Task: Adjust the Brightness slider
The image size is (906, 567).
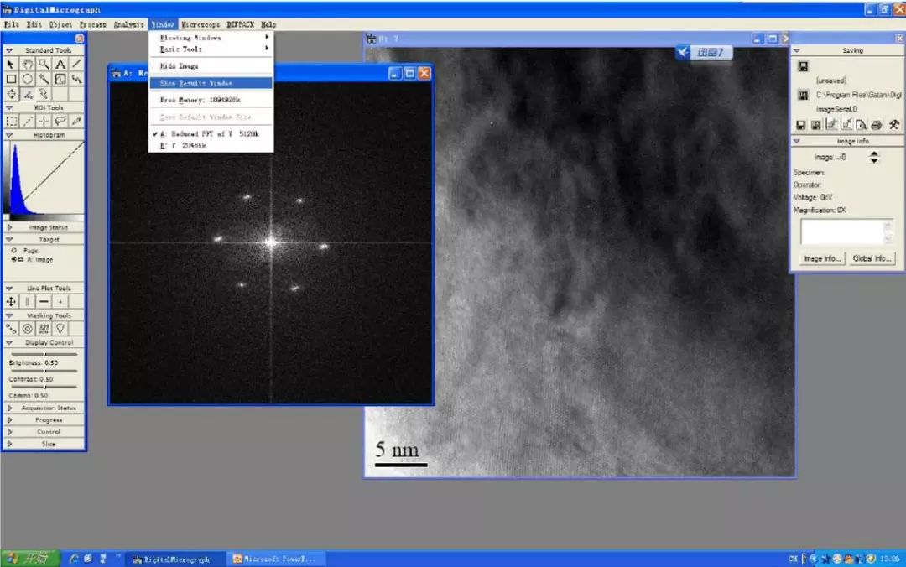Action: point(44,354)
